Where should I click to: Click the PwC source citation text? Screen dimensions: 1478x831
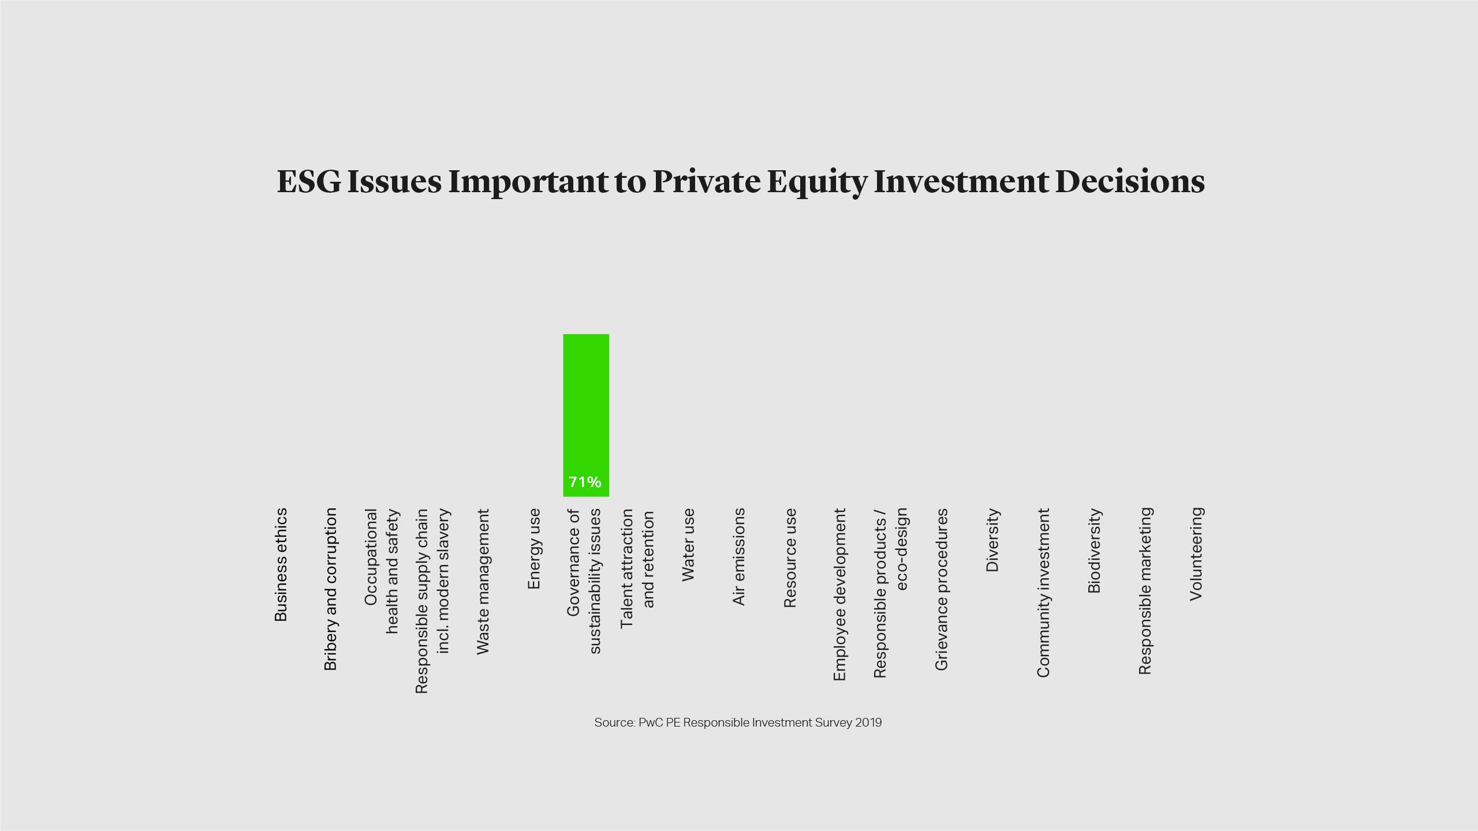[738, 723]
